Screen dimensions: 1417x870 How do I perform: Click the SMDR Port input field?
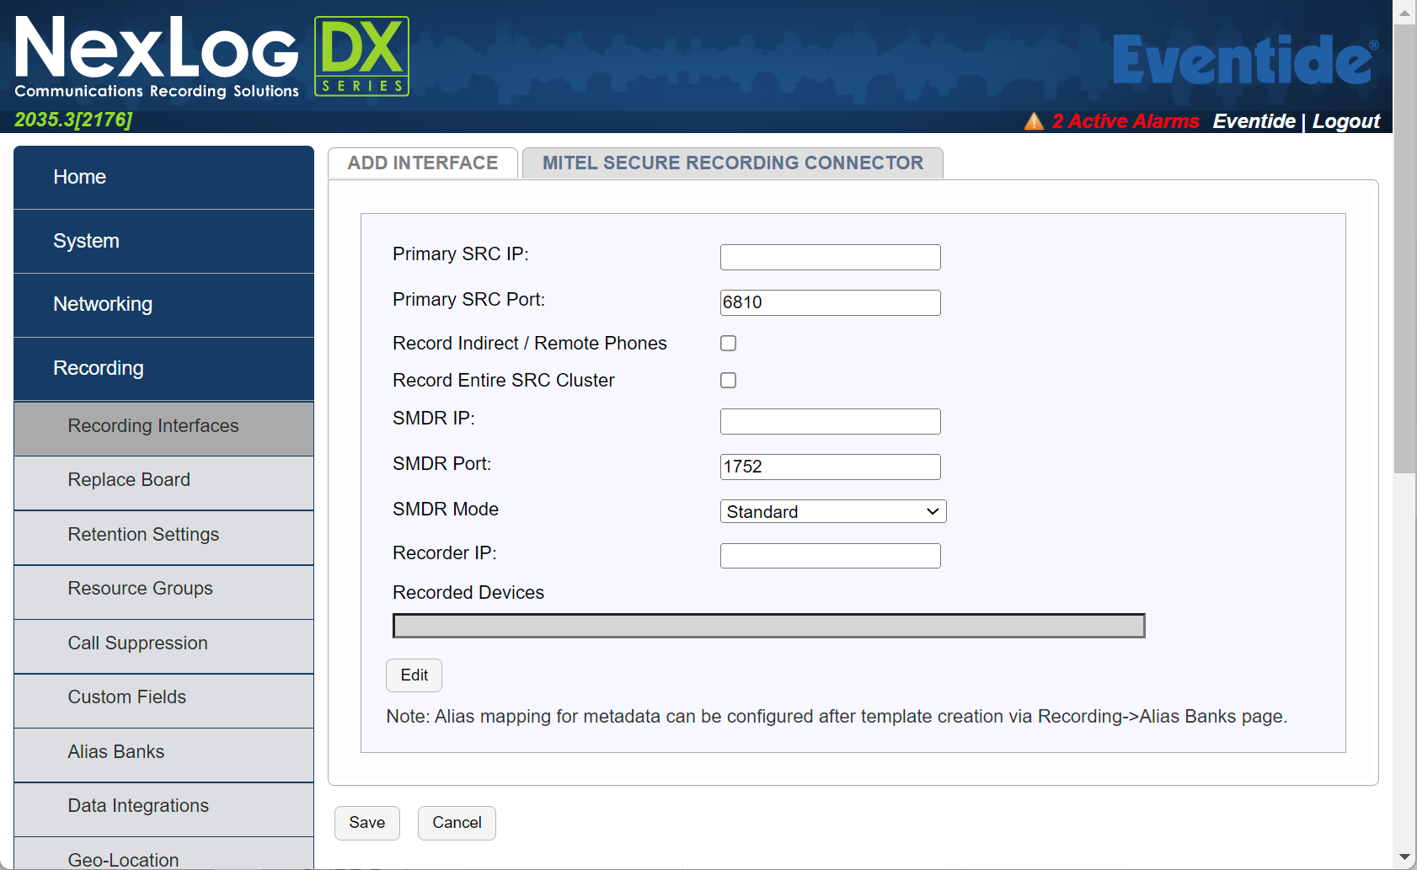click(x=830, y=467)
